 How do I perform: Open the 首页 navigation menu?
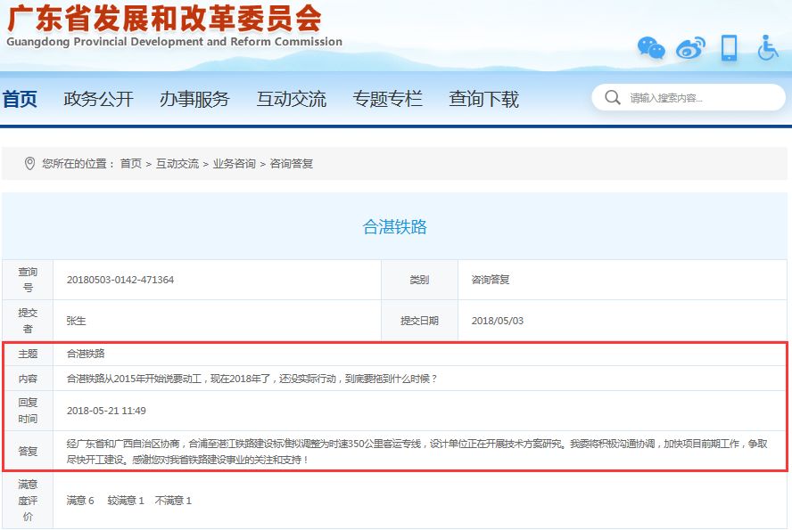tap(20, 99)
